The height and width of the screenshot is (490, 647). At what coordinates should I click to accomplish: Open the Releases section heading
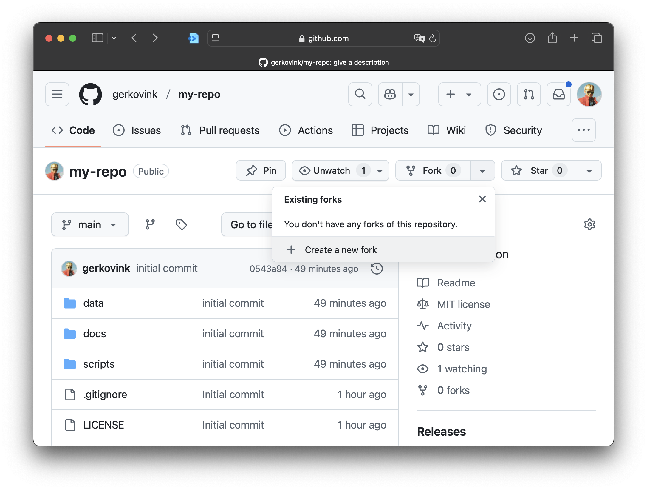point(441,432)
